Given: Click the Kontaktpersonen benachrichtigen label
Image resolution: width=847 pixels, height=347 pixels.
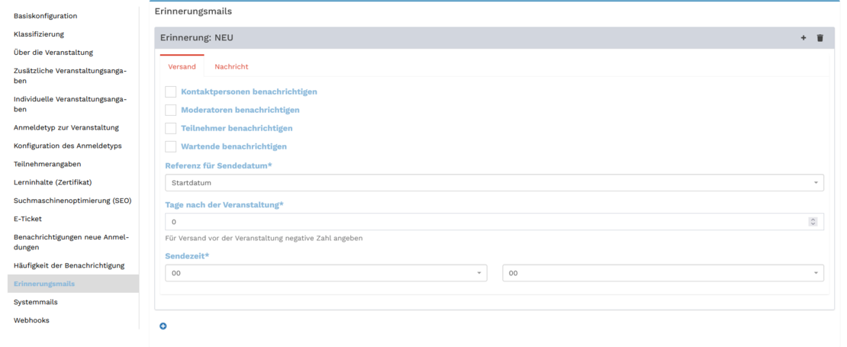Looking at the screenshot, I should click(x=249, y=92).
